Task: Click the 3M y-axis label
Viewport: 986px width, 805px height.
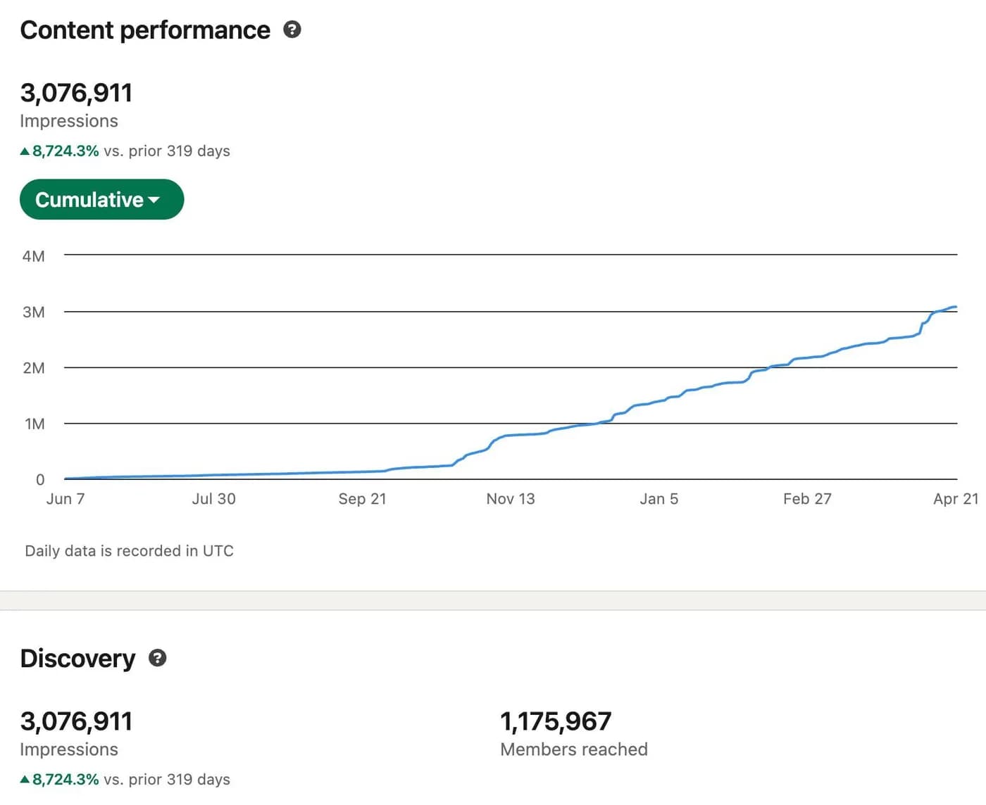Action: click(x=34, y=312)
